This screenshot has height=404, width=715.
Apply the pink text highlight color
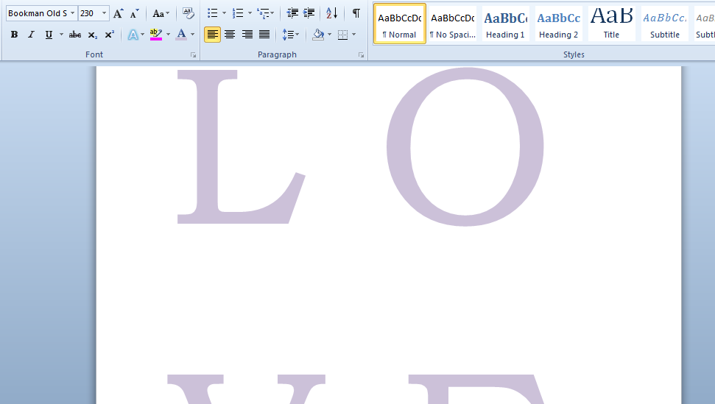156,35
